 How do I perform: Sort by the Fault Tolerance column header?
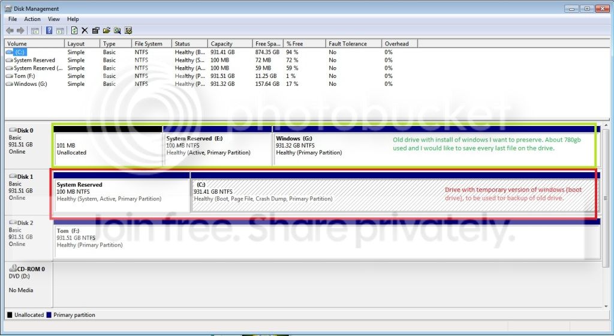[353, 43]
